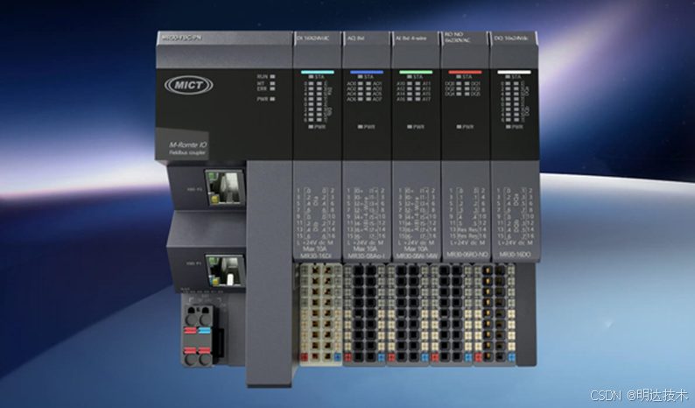Select the red color bar on RO module
The width and height of the screenshot is (695, 408).
pyautogui.click(x=465, y=72)
